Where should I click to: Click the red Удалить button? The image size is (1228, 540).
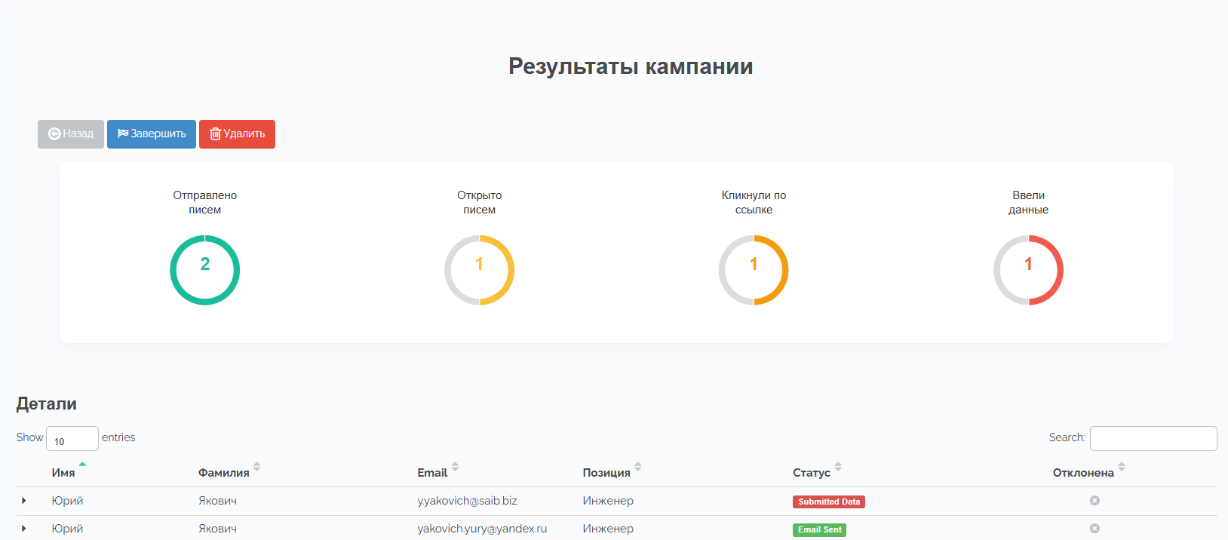click(x=237, y=134)
